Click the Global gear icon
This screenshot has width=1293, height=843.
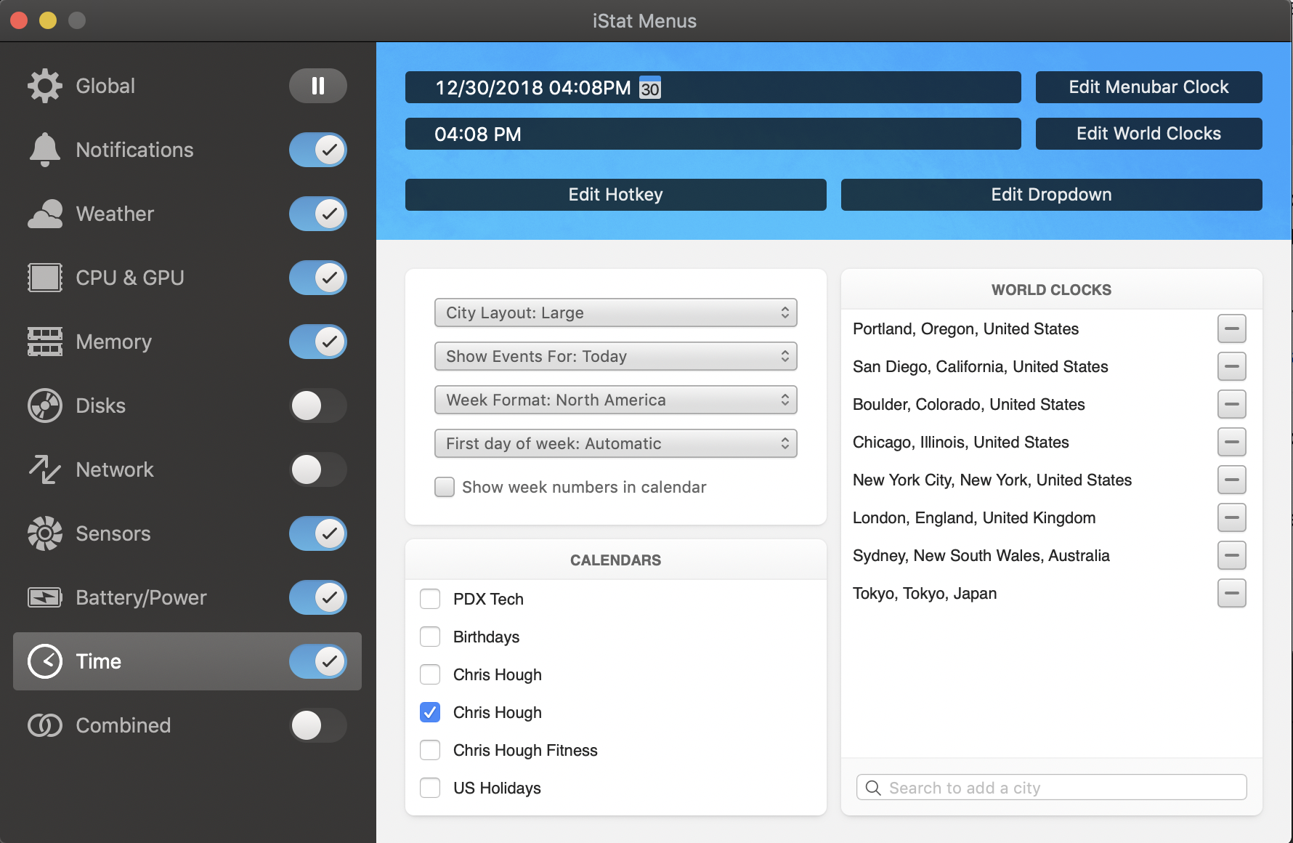[45, 86]
